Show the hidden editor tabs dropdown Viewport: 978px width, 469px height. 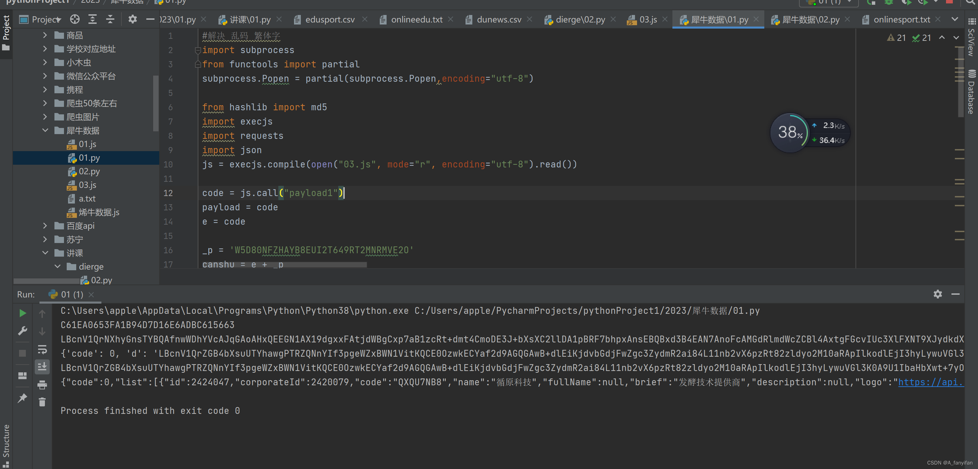955,19
